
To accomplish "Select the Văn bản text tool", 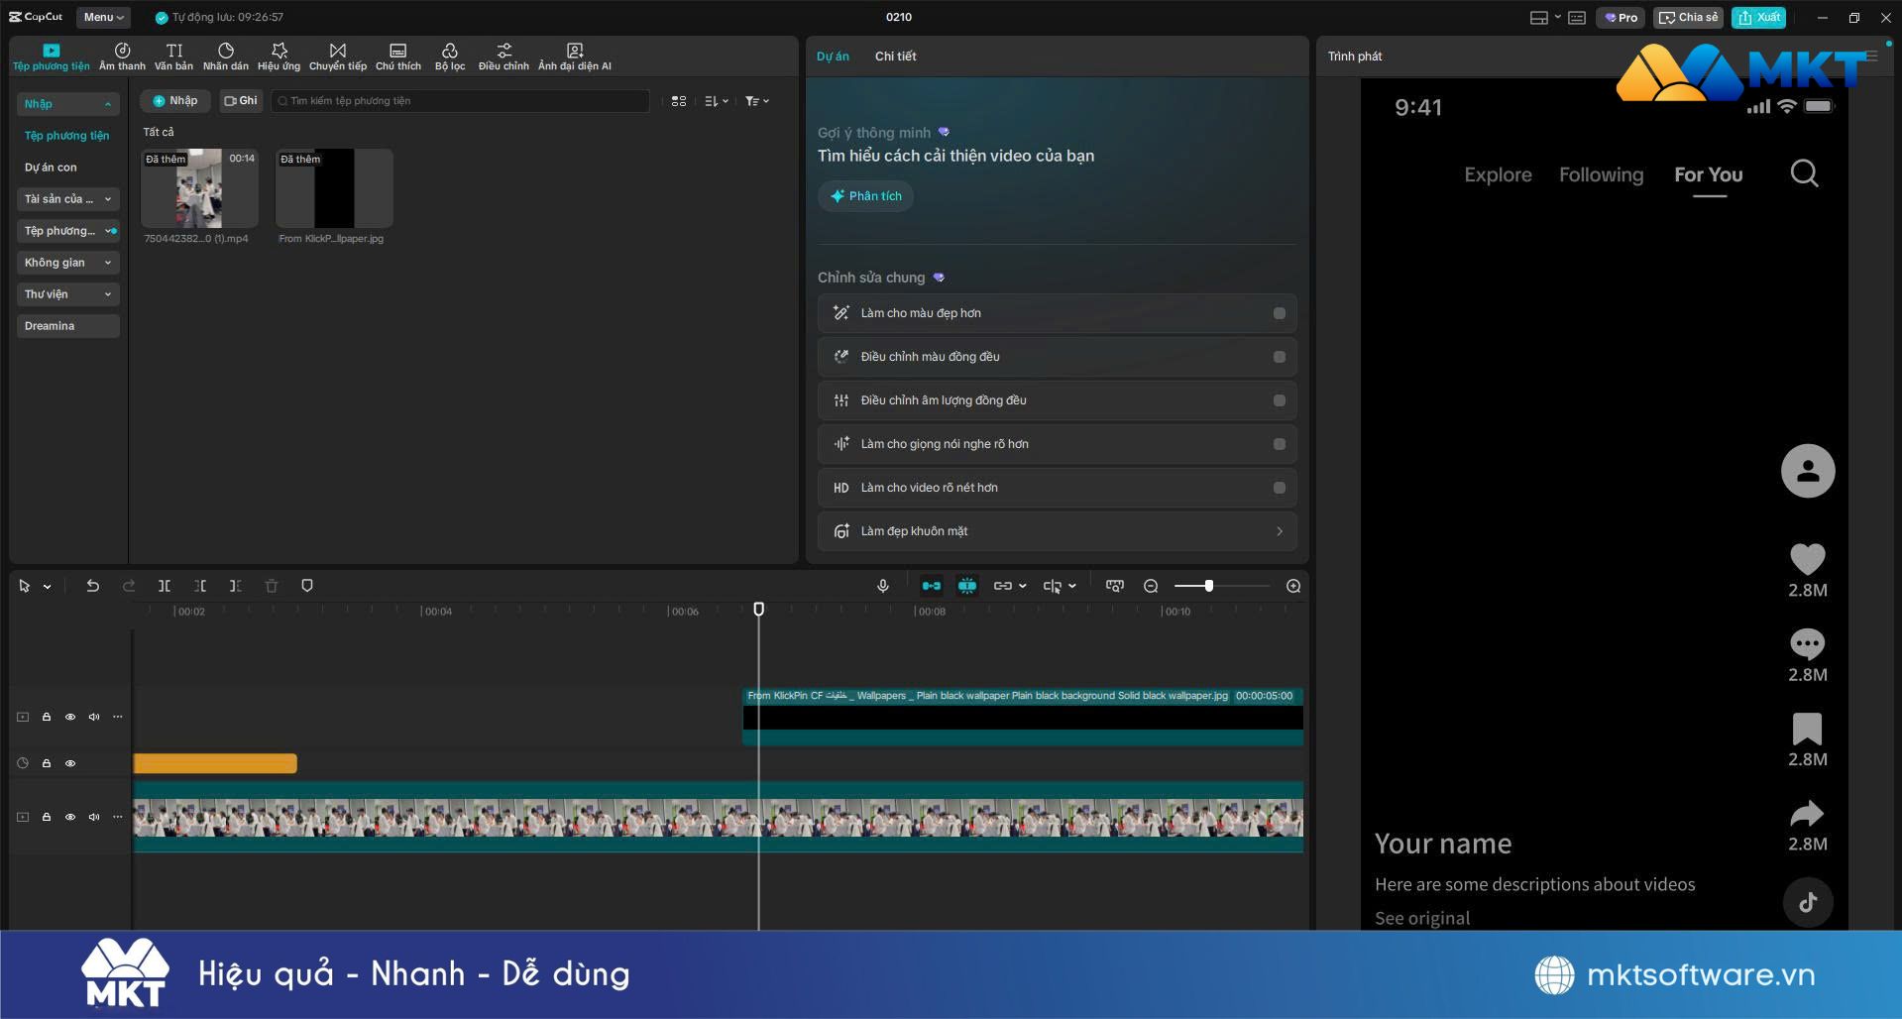I will (173, 57).
